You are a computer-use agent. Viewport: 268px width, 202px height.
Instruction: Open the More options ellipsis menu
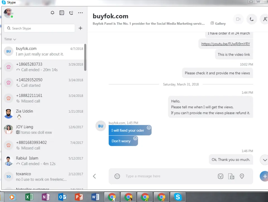click(x=80, y=13)
